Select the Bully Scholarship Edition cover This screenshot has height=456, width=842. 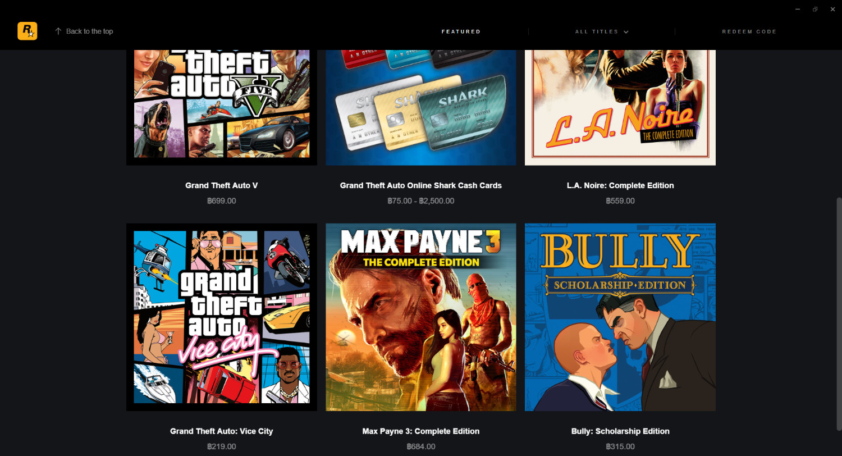[620, 317]
